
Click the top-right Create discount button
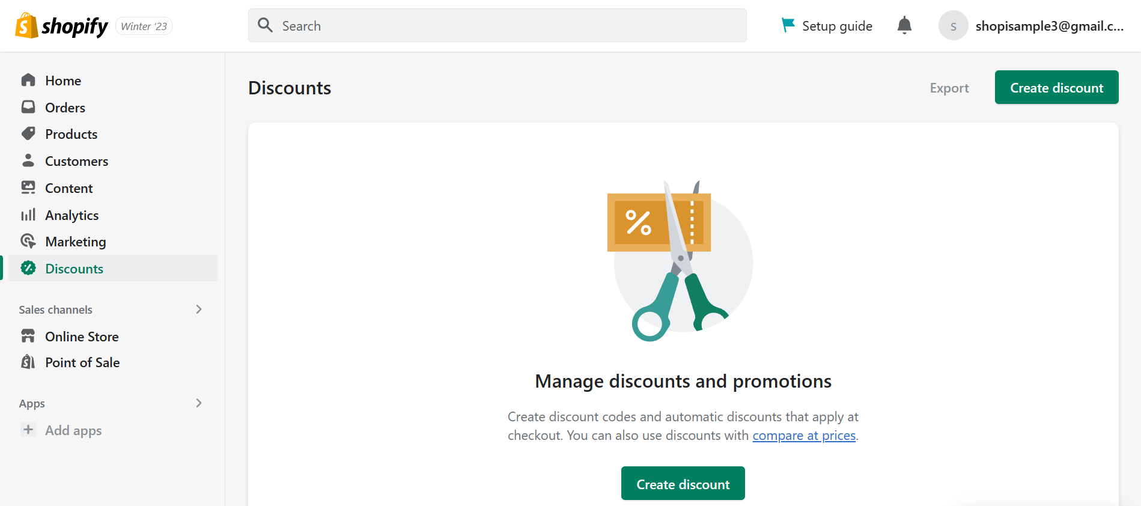1056,87
